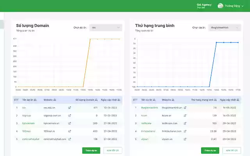Expand Trường Đặng account menu
250x156 pixels.
[234, 6]
